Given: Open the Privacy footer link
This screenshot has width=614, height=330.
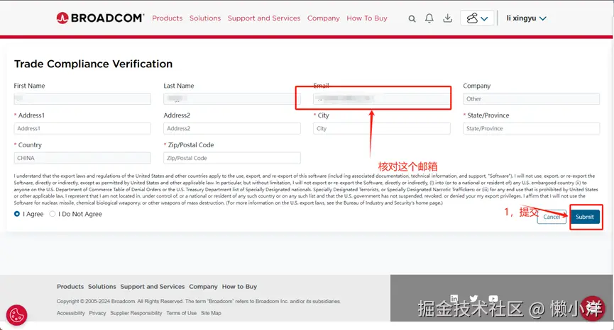Looking at the screenshot, I should [97, 313].
